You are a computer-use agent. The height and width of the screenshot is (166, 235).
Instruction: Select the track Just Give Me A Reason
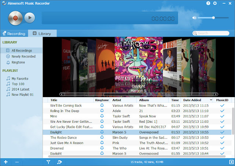(67, 143)
